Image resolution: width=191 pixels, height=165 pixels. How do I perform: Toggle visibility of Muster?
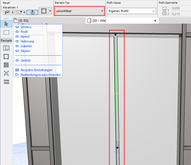pyautogui.click(x=17, y=51)
